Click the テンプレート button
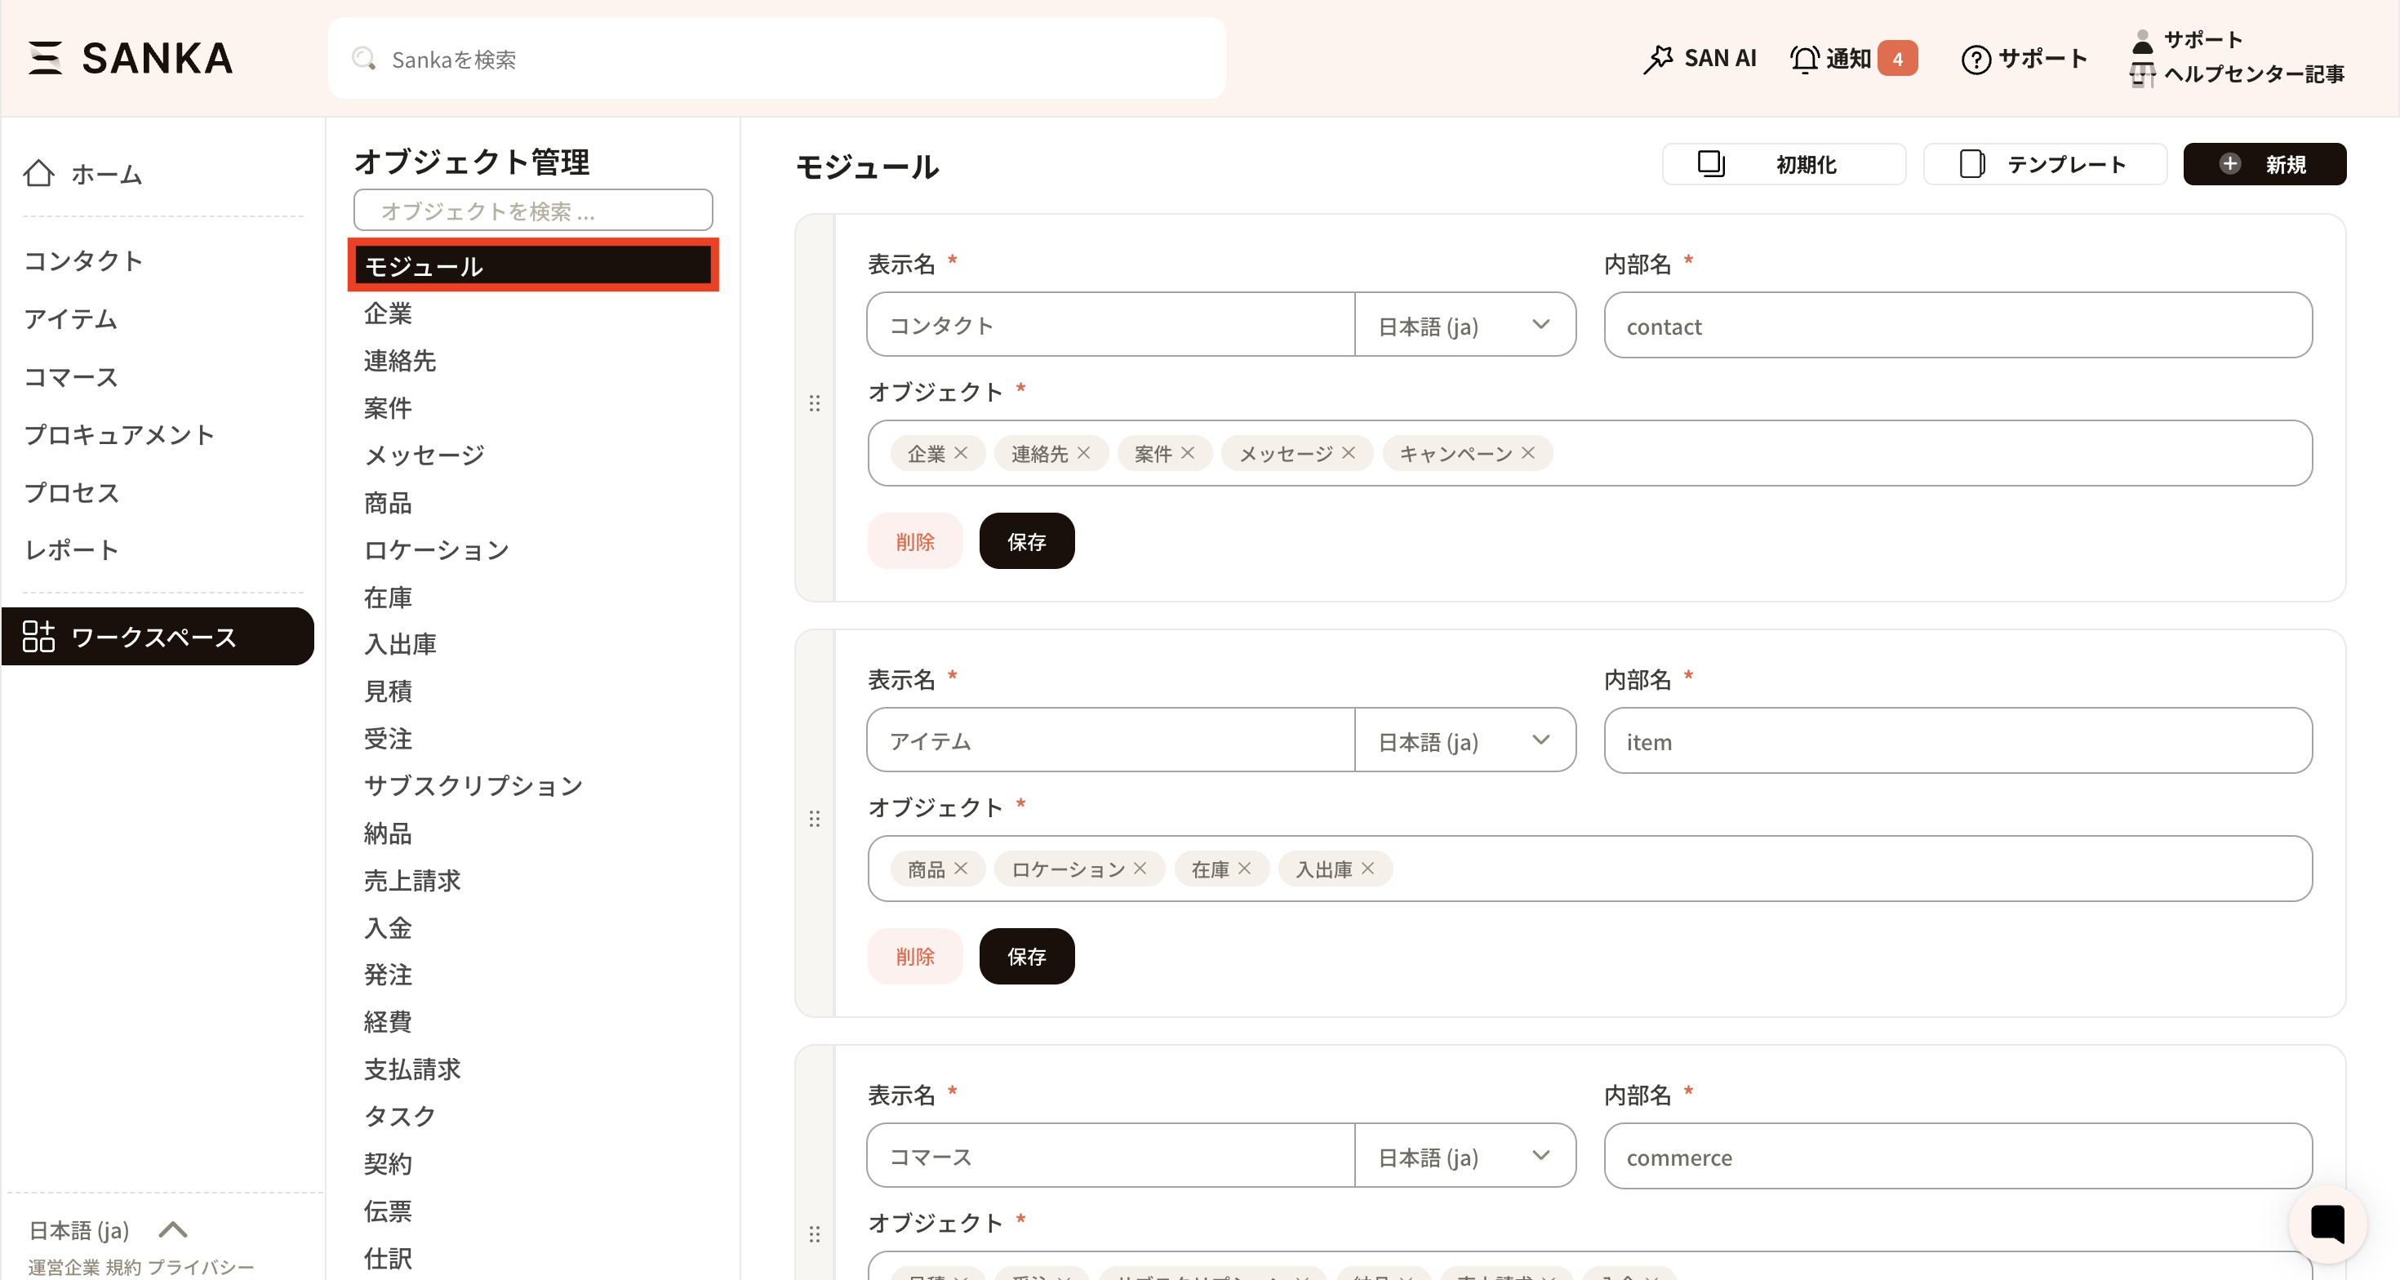 click(2045, 164)
